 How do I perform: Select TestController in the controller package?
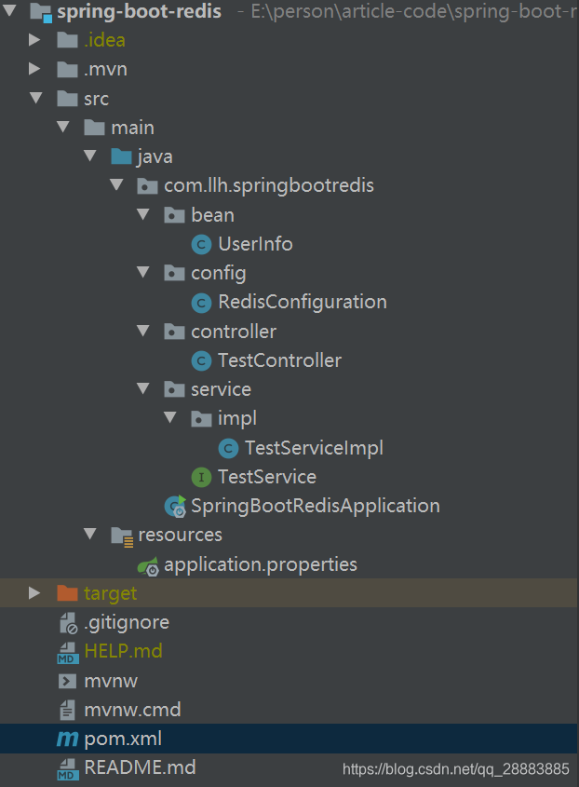pos(281,360)
